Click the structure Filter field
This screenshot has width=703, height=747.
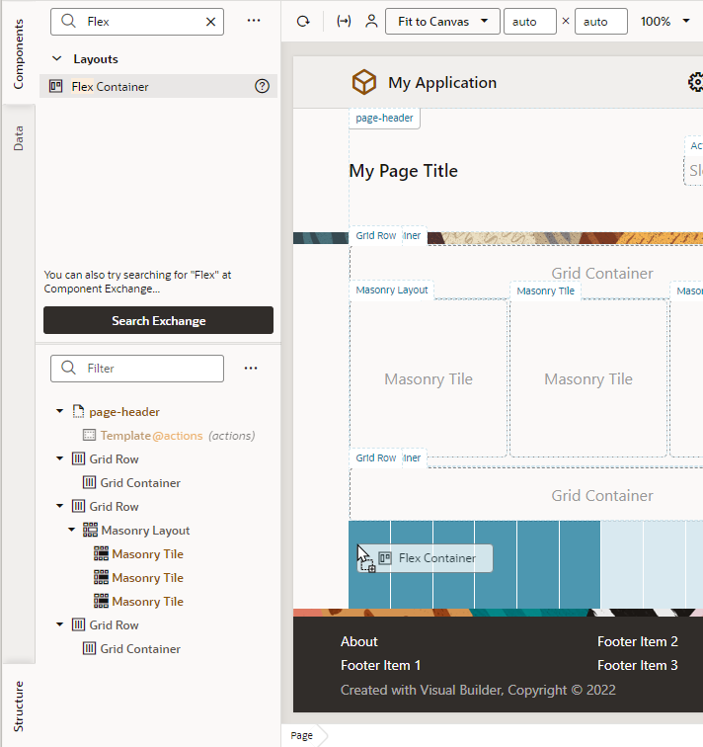tap(137, 369)
